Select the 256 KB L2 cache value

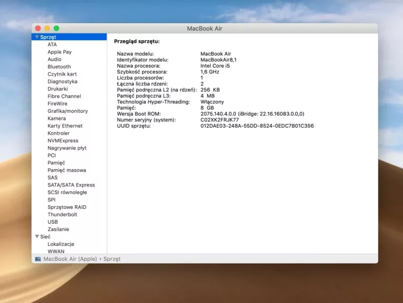click(x=210, y=90)
